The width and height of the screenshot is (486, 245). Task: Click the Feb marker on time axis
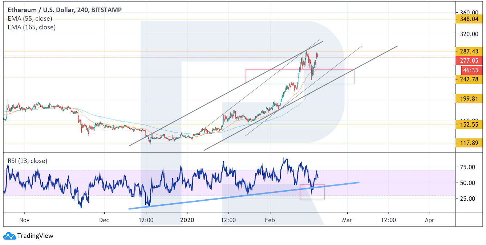[270, 220]
